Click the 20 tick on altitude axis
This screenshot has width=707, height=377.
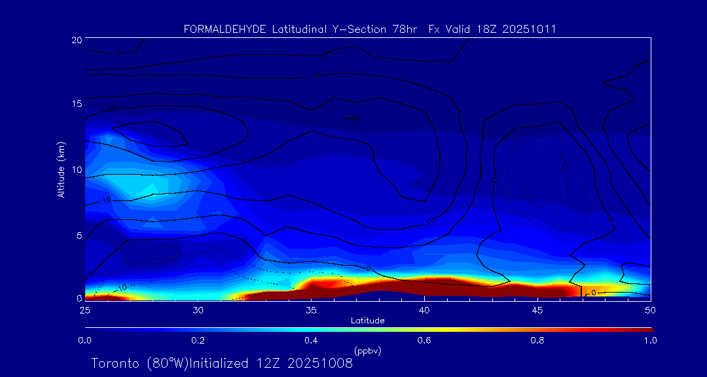coord(76,40)
